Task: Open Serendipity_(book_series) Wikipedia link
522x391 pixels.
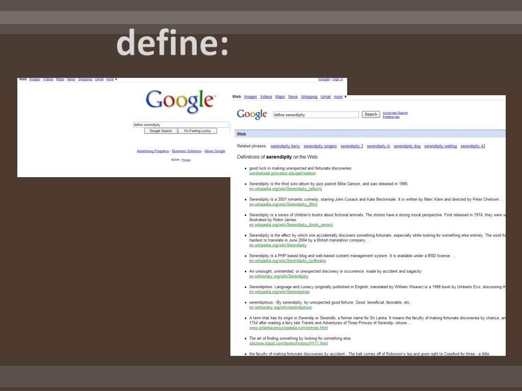Action: tap(291, 225)
